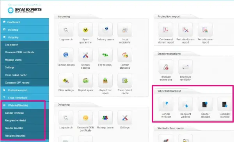Select Sender whitelist in the sidebar
This screenshot has width=234, height=142.
pos(25,113)
